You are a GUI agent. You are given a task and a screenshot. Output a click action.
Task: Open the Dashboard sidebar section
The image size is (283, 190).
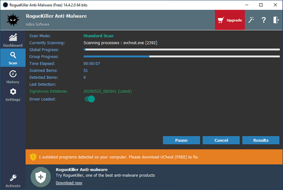pyautogui.click(x=13, y=40)
